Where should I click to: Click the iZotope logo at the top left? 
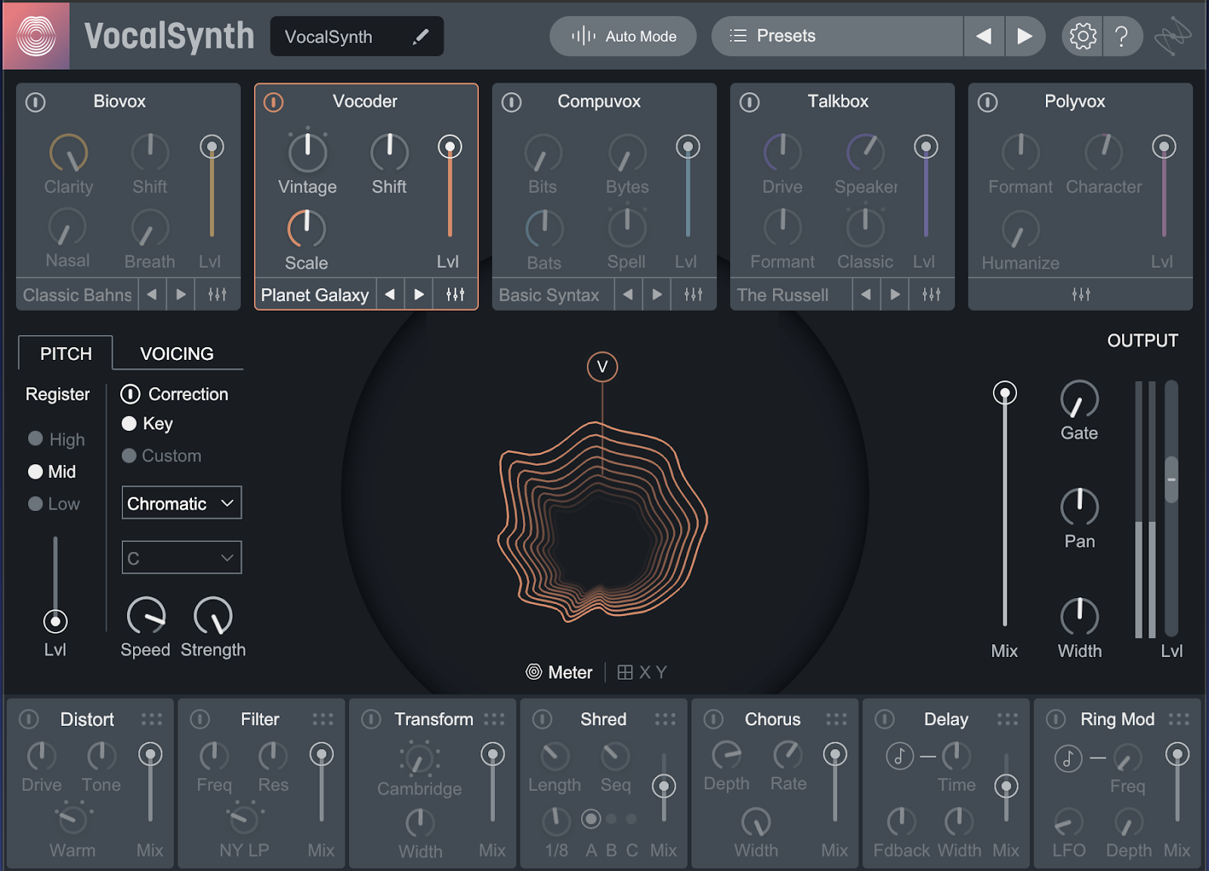(x=36, y=36)
